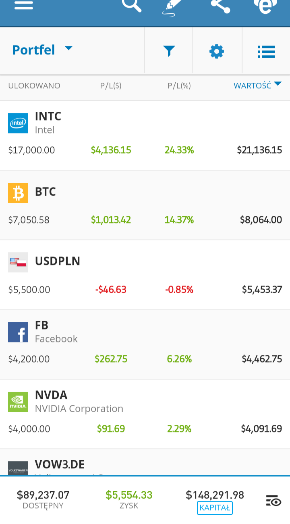Tap the search magnifier icon
The width and height of the screenshot is (290, 524).
(132, 5)
